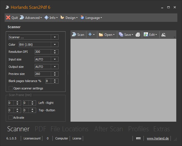This screenshot has height=146, width=182.
Task: Maximize the Scan2Pdf window
Action: tap(168, 7)
